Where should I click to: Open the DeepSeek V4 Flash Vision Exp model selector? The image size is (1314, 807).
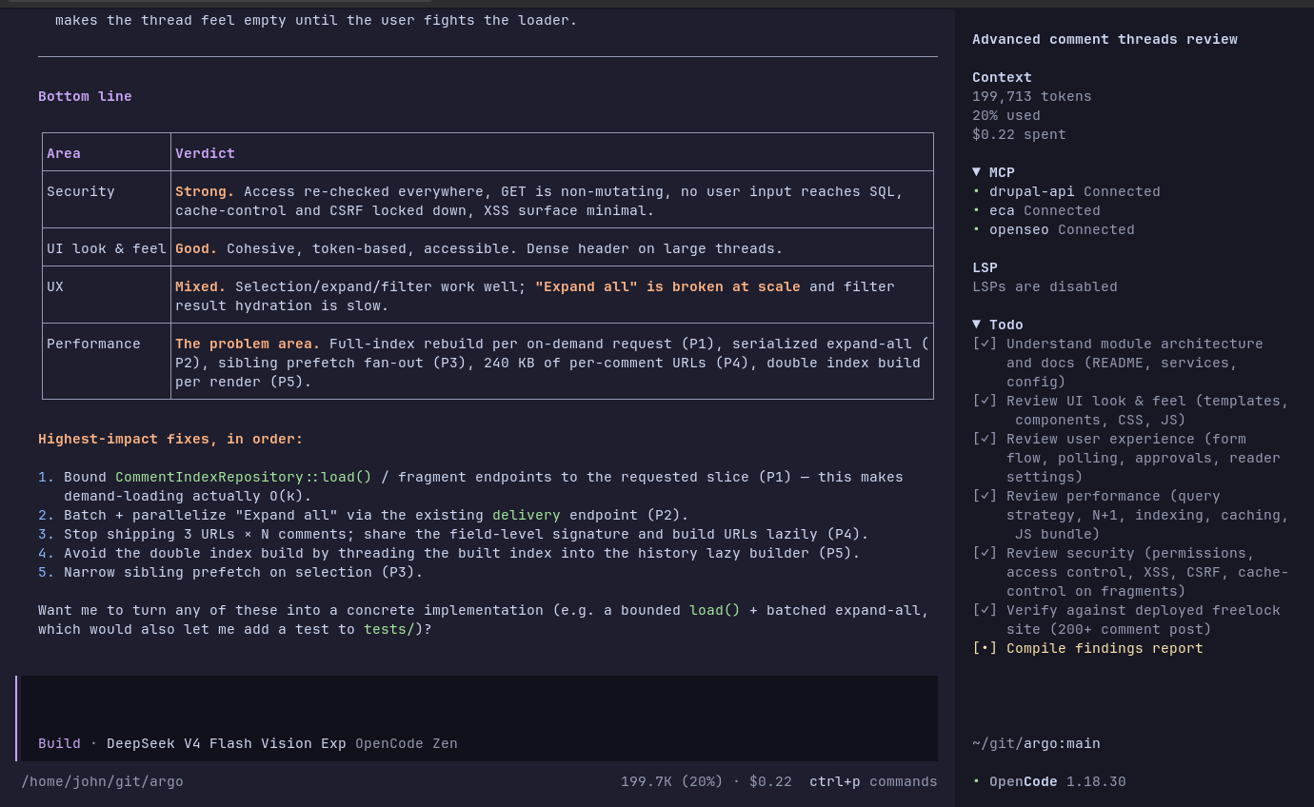[x=227, y=743]
